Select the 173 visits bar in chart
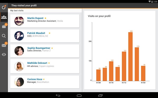 coord(137,64)
